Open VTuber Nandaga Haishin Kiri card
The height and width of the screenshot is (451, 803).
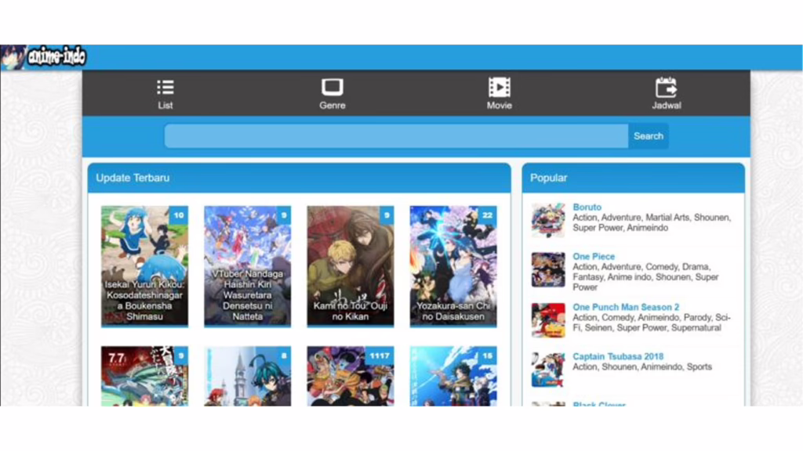click(247, 266)
